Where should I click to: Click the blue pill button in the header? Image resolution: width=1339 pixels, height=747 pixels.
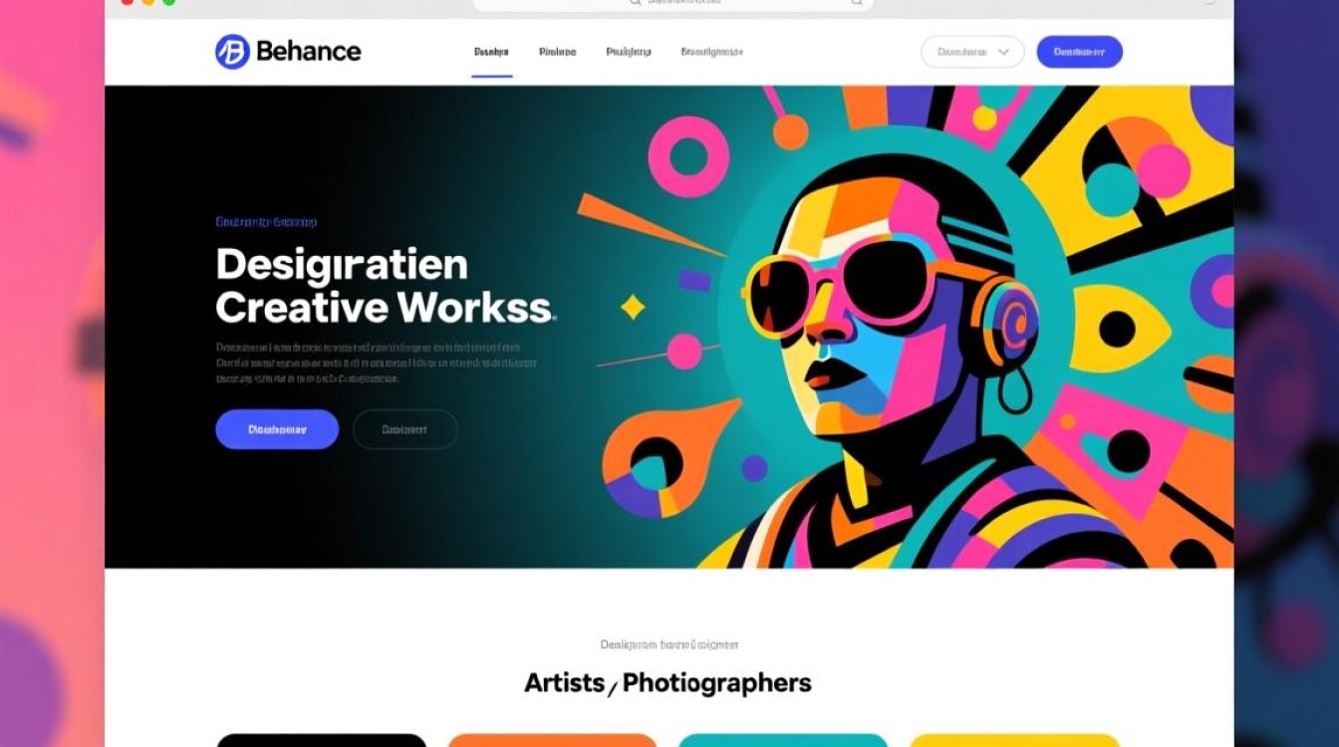[1080, 52]
